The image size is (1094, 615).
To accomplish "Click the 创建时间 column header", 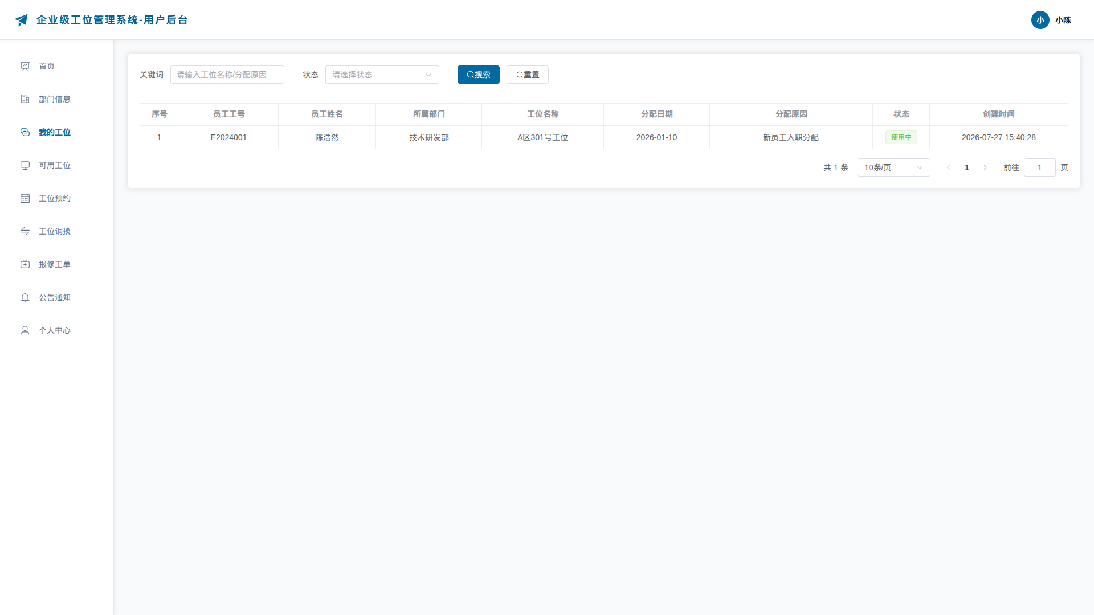I will tap(998, 114).
